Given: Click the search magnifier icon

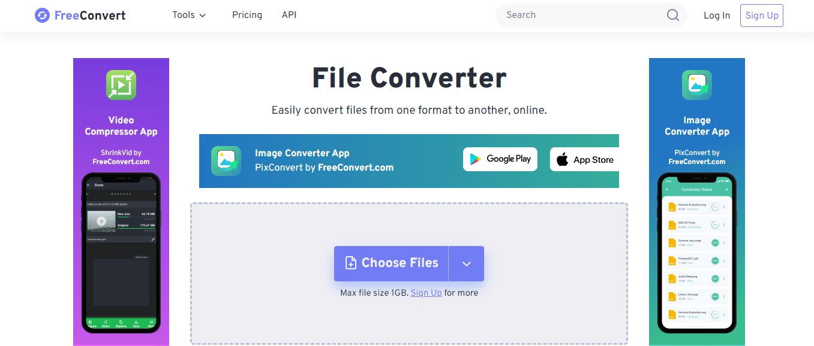Looking at the screenshot, I should coord(673,15).
